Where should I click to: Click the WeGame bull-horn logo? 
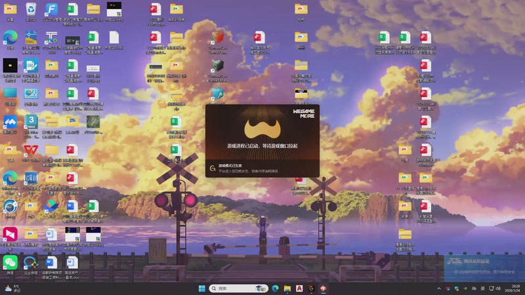[x=262, y=128]
